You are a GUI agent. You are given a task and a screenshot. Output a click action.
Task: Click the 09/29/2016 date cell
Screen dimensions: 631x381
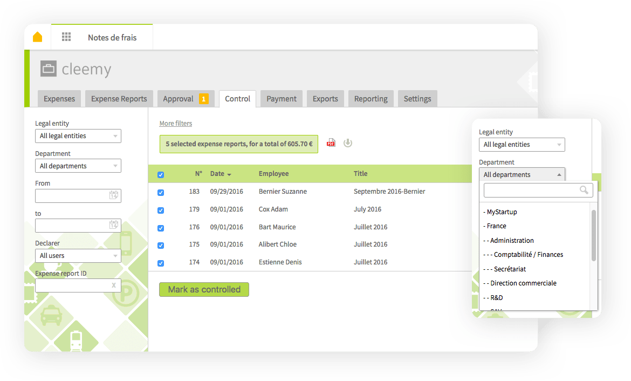click(x=227, y=191)
